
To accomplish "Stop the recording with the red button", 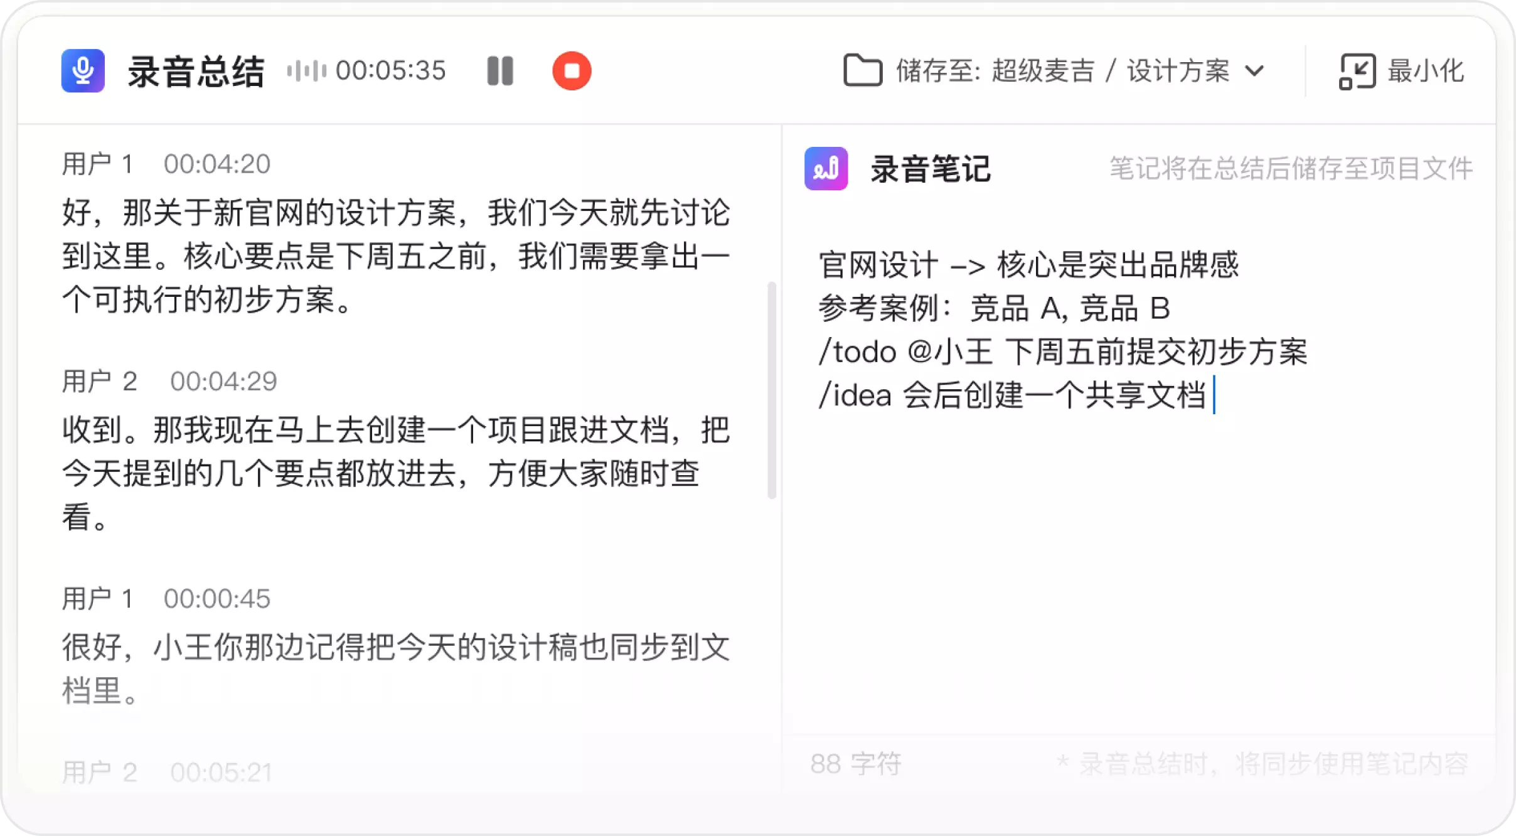I will (x=571, y=71).
